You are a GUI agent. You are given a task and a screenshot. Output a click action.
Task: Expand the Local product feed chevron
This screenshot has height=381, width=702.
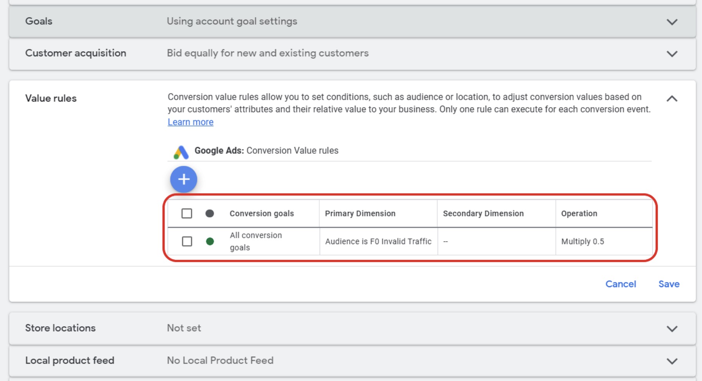point(672,361)
